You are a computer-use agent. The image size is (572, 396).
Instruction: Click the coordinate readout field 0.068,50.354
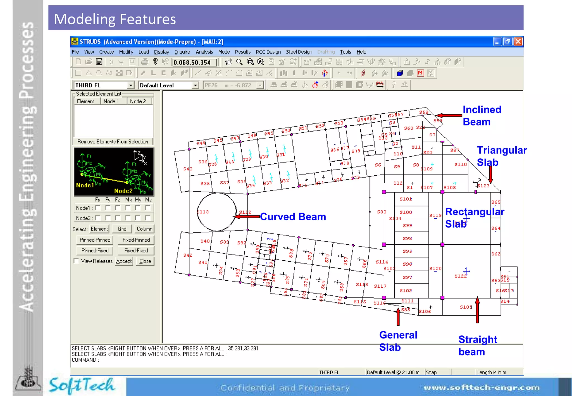(x=194, y=62)
